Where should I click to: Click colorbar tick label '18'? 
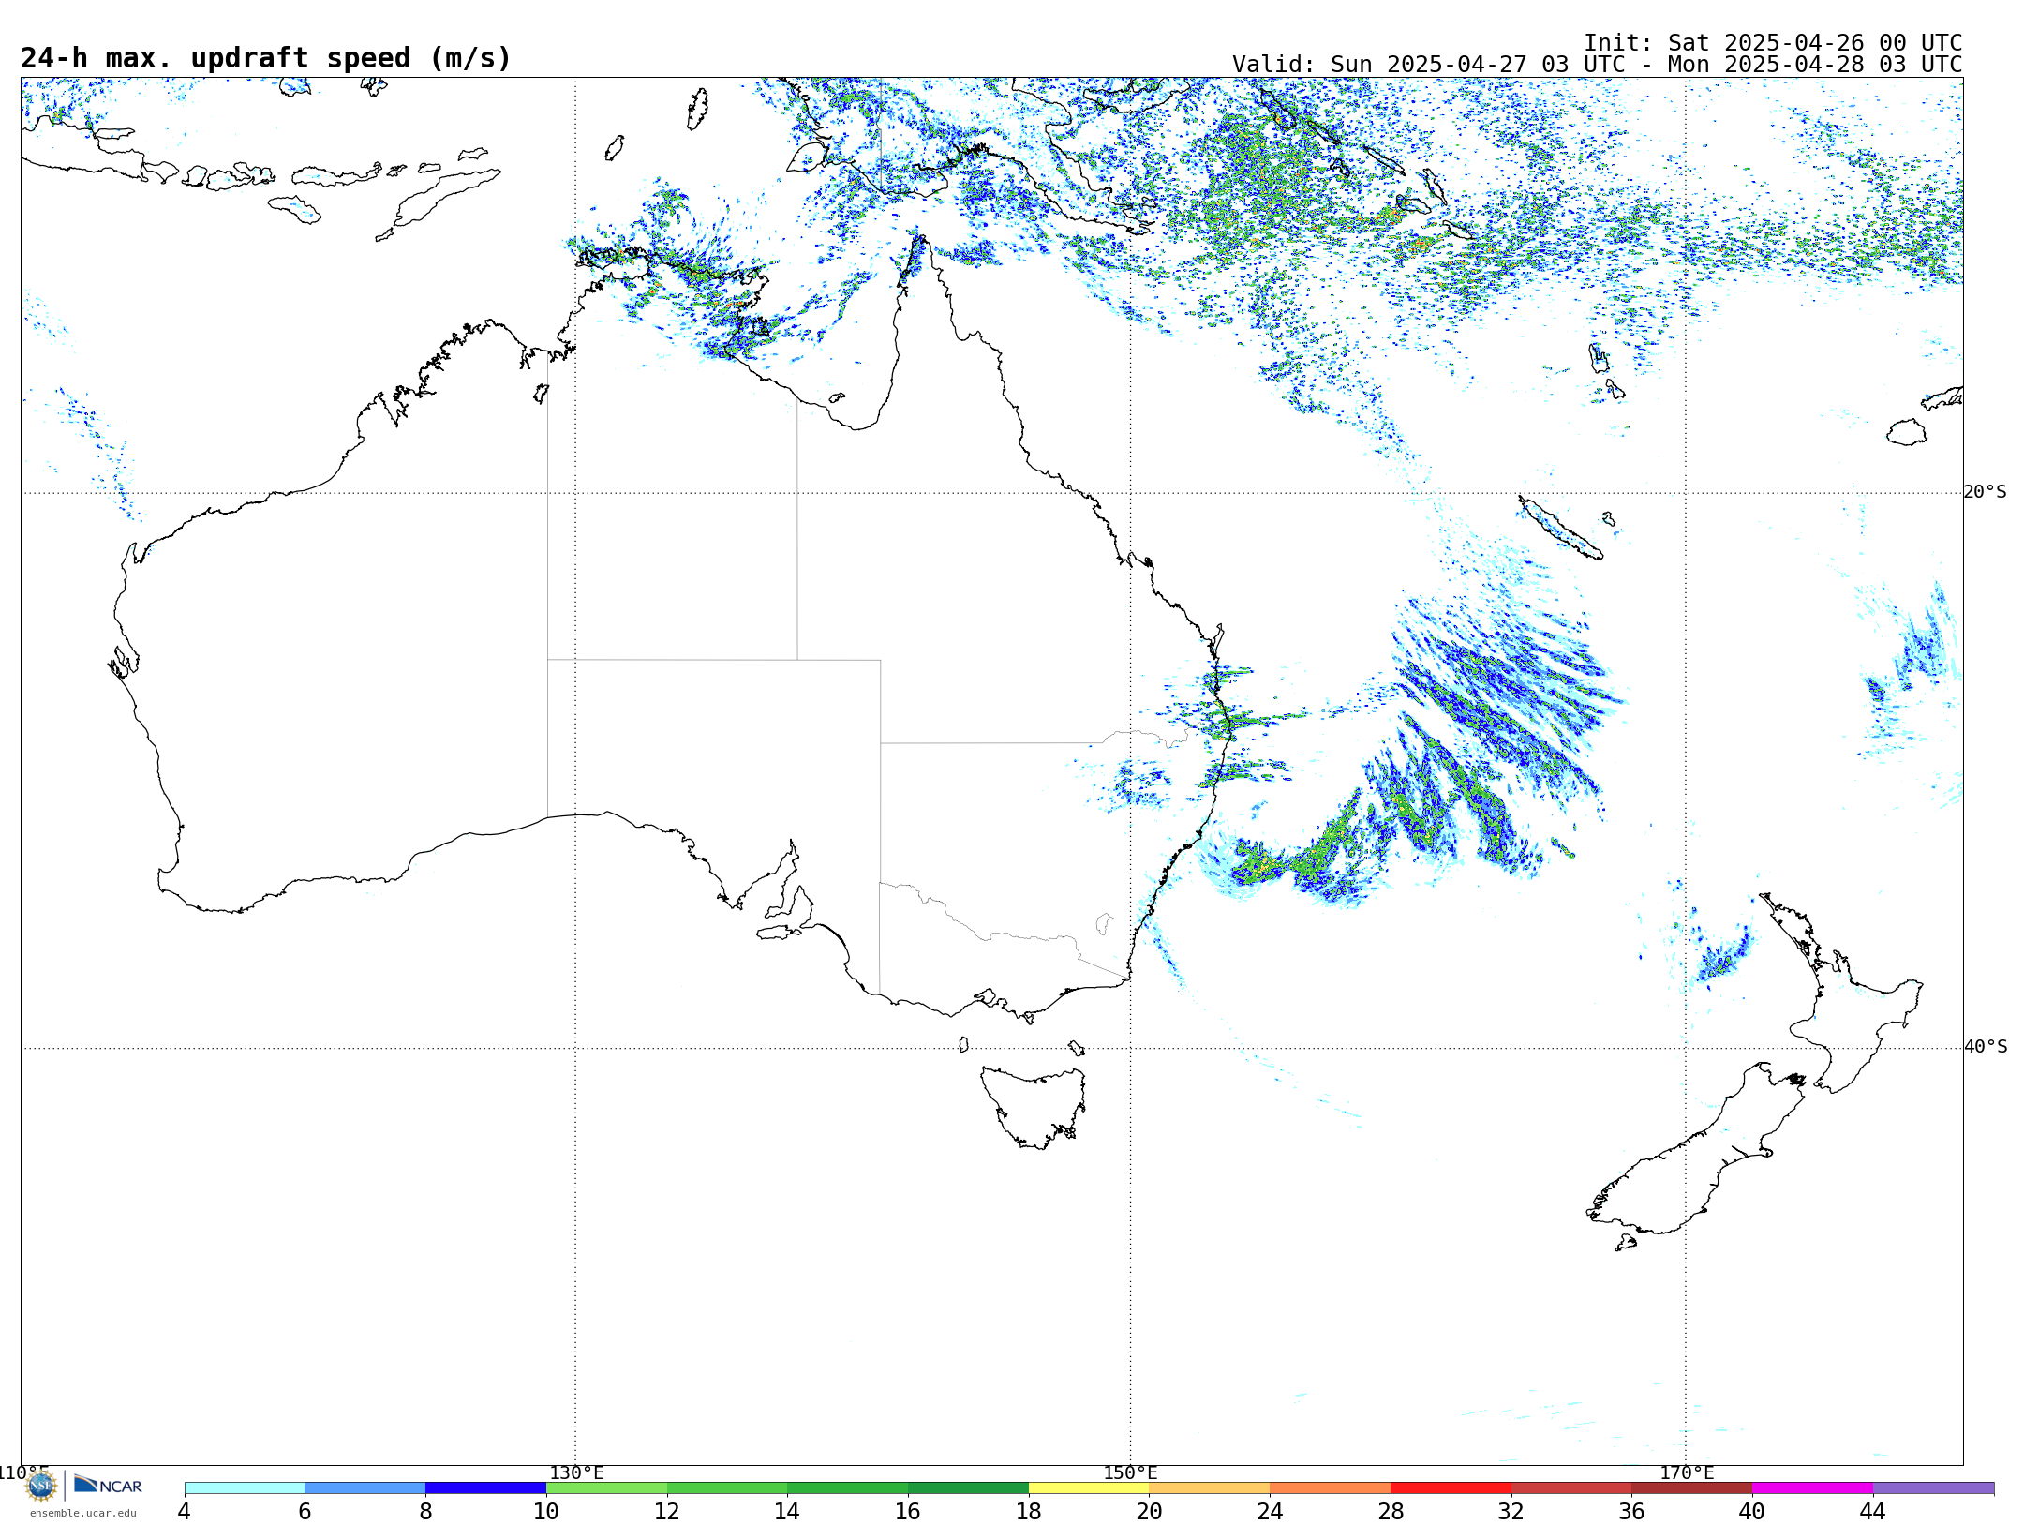pos(1029,1512)
